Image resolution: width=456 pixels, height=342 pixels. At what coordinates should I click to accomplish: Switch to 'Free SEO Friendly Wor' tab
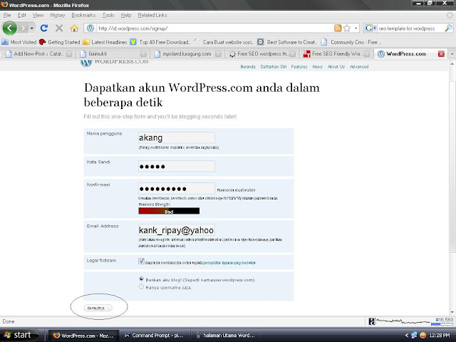click(x=336, y=54)
